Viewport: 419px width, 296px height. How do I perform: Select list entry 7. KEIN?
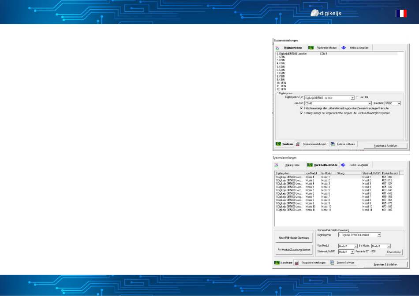click(x=281, y=73)
